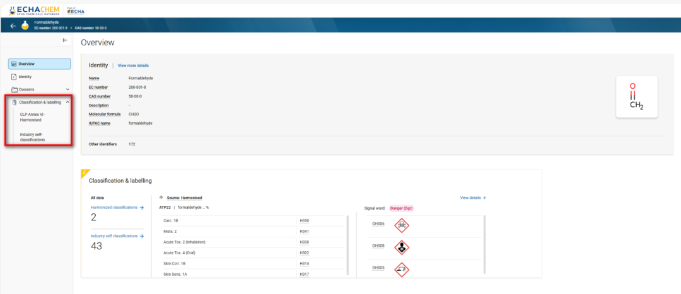Viewport: 681px width, 294px height.
Task: Select Overview in the sidebar
Action: [x=39, y=64]
